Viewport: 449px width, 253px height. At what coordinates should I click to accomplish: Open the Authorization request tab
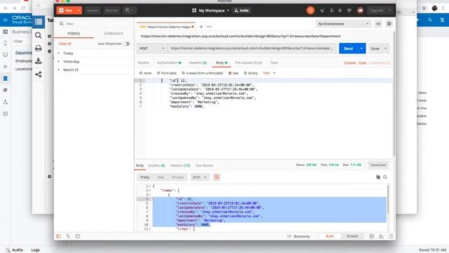coord(168,63)
